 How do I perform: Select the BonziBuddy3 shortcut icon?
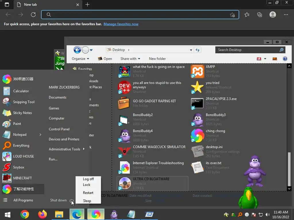point(198,119)
